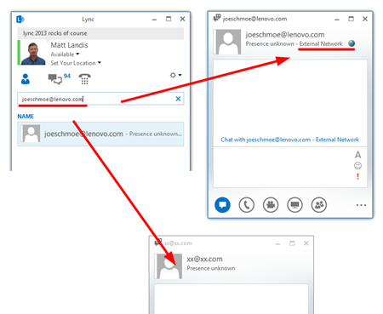The width and height of the screenshot is (383, 314).
Task: Open the Set Your Location dropdown
Action: tap(76, 63)
